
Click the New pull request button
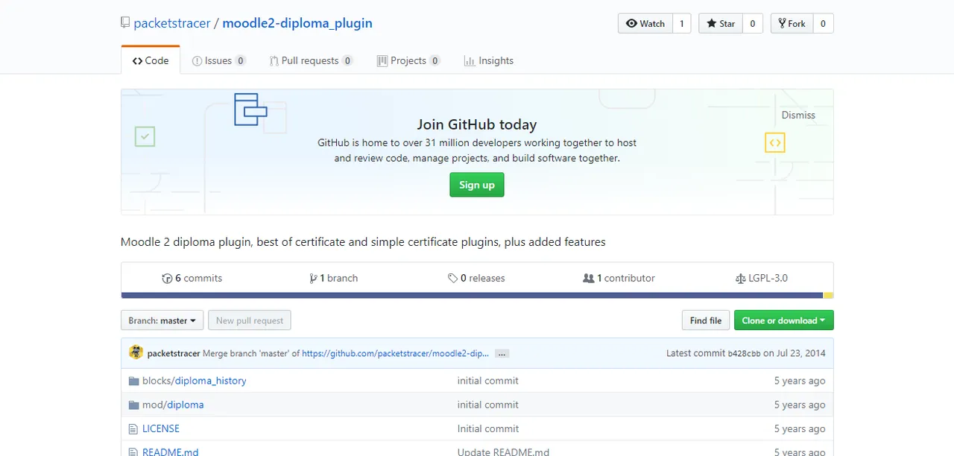pos(250,320)
